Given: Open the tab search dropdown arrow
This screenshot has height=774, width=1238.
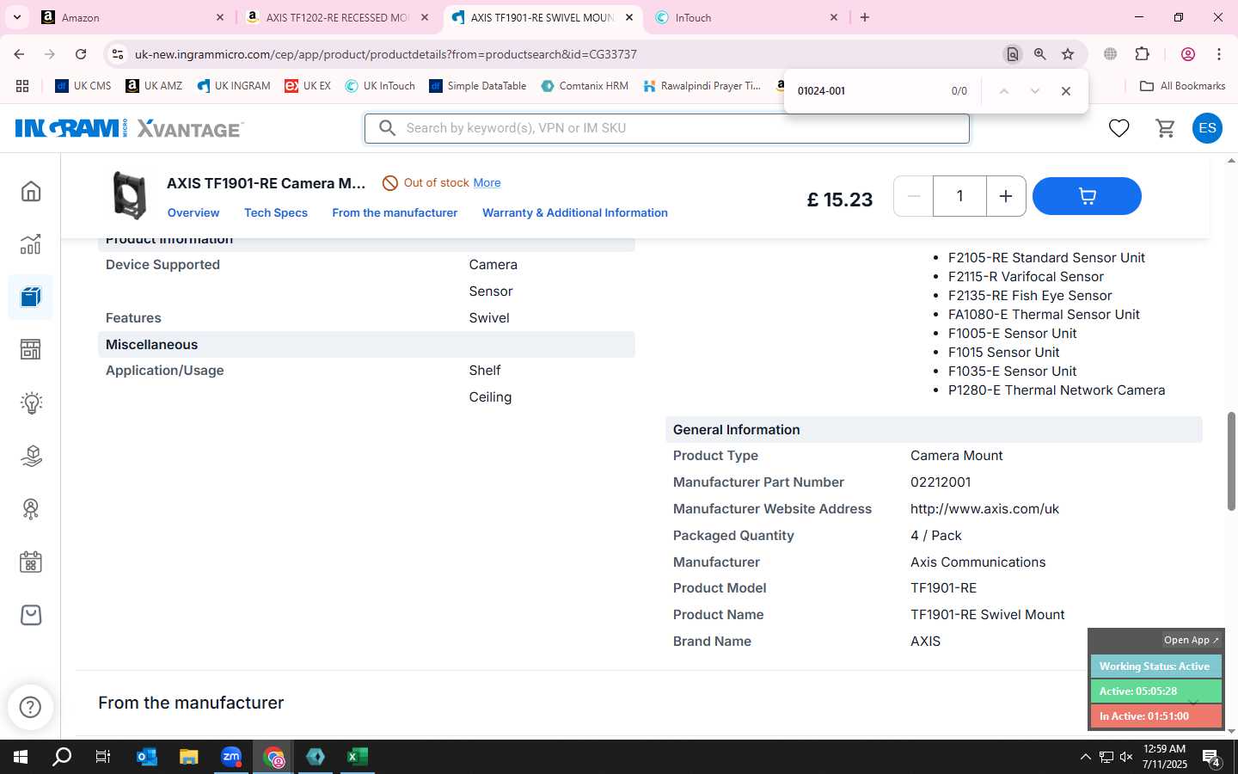Looking at the screenshot, I should pos(16,17).
